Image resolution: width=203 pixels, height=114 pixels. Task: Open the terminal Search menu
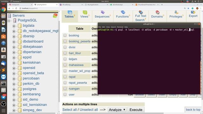[x=113, y=27]
